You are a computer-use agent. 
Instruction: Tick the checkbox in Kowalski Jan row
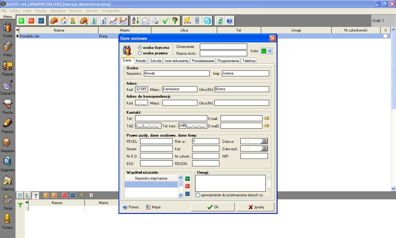[385, 36]
